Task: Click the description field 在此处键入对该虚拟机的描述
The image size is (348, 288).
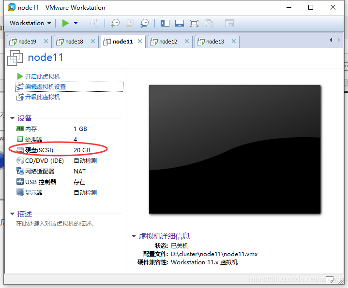Action: [55, 224]
